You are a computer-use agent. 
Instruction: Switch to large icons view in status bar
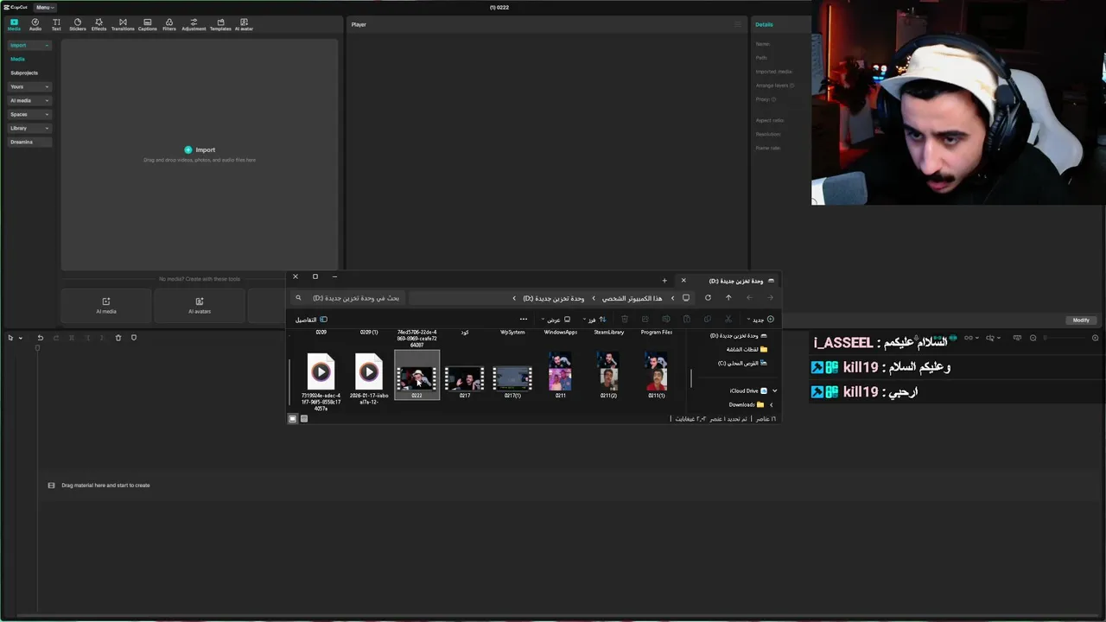tap(293, 419)
